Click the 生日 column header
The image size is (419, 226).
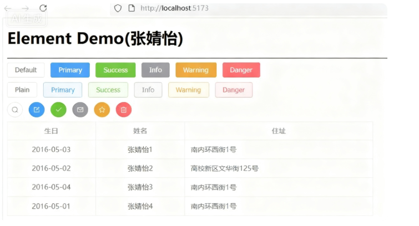tap(51, 131)
